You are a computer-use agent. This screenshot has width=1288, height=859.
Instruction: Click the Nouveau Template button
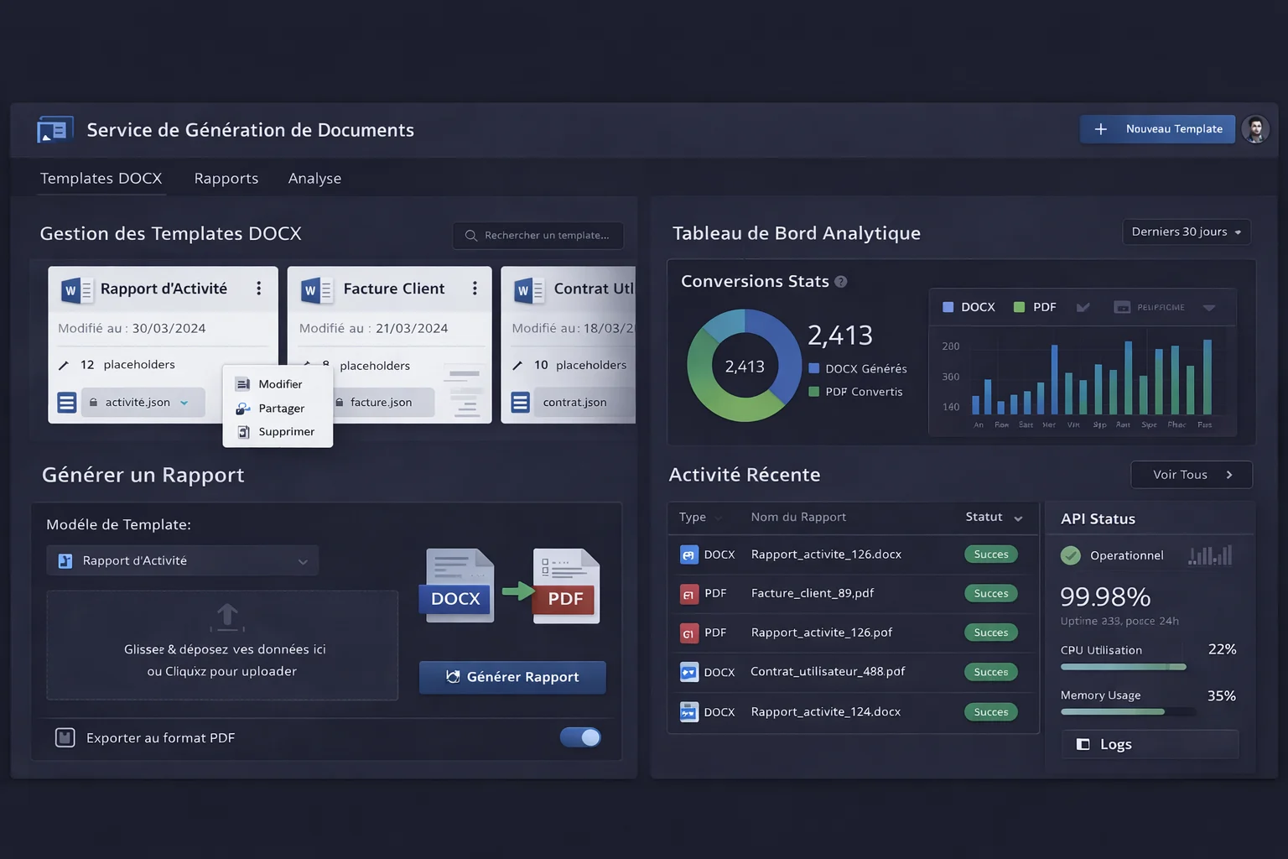1157,129
